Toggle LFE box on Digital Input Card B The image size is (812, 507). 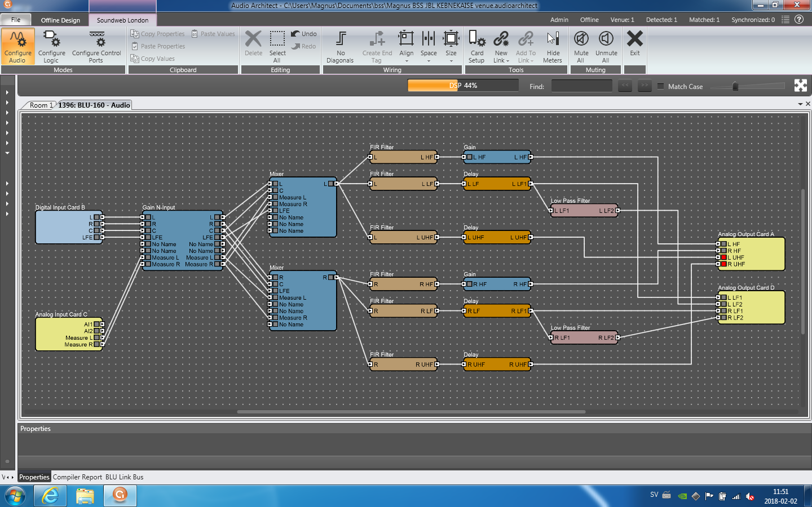(x=96, y=237)
